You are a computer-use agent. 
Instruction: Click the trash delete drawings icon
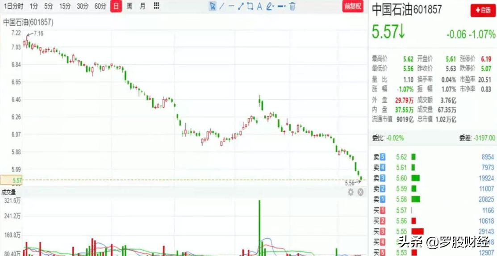click(292, 6)
